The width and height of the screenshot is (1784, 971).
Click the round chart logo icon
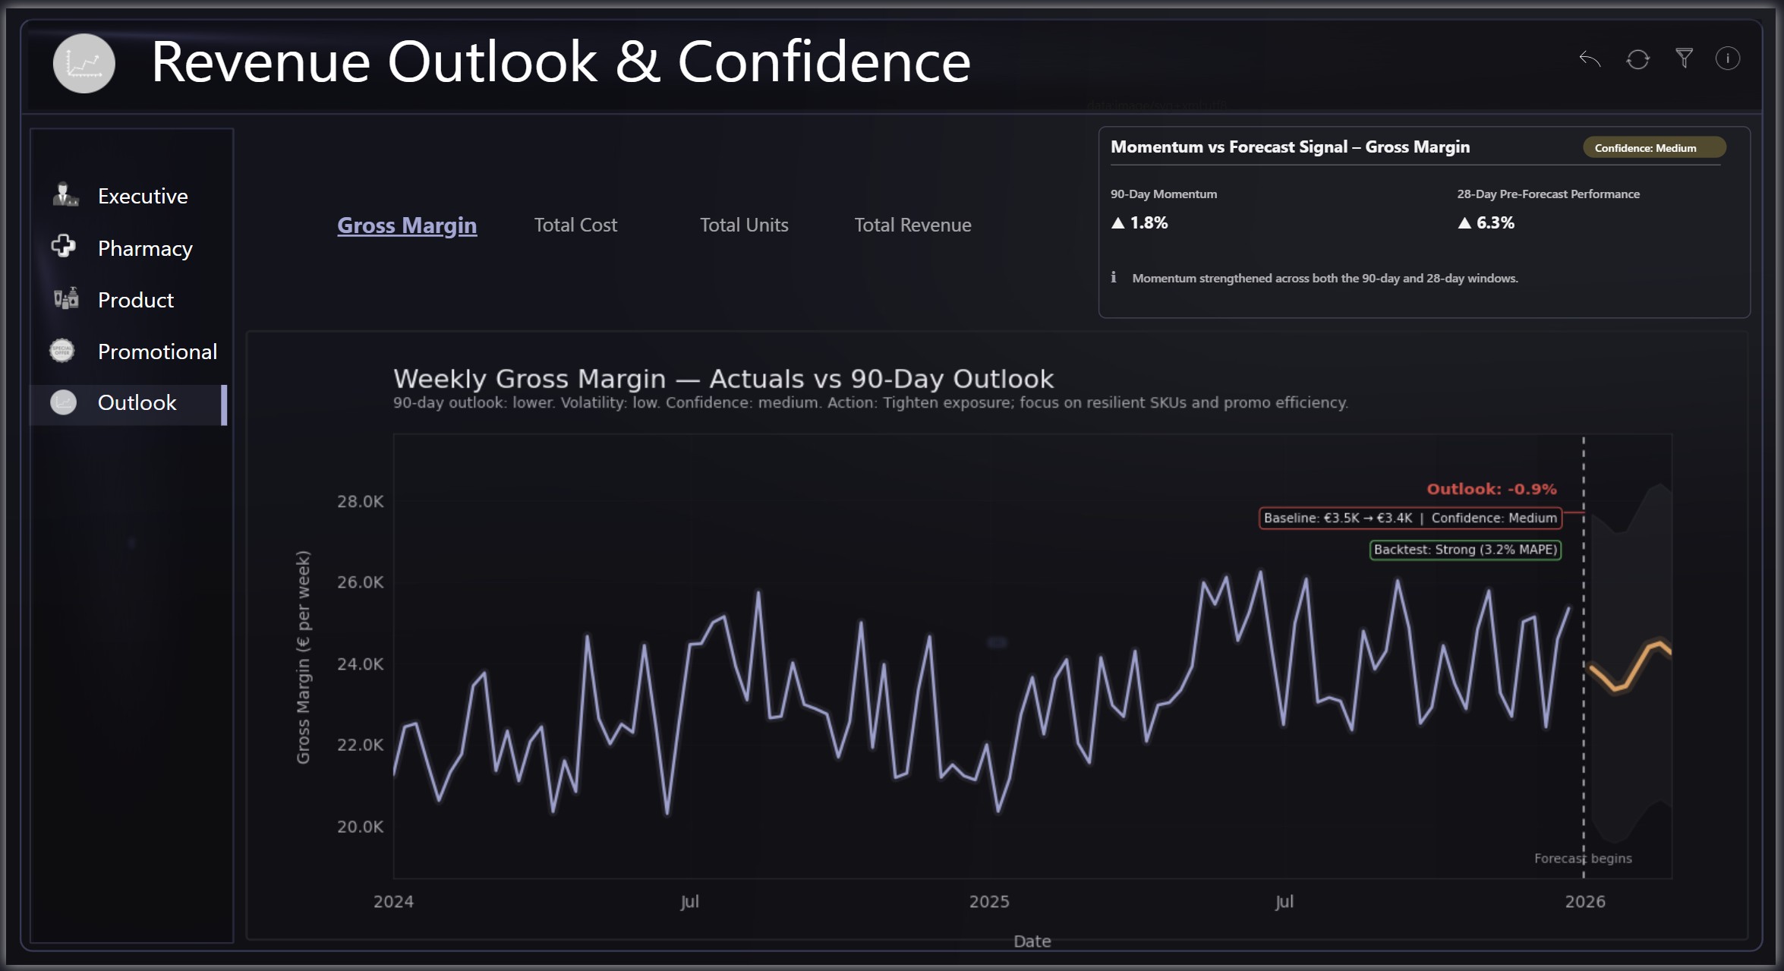click(x=84, y=63)
